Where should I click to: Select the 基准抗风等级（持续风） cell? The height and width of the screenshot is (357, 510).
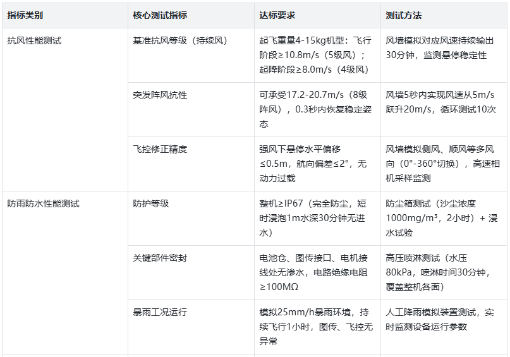coord(179,41)
